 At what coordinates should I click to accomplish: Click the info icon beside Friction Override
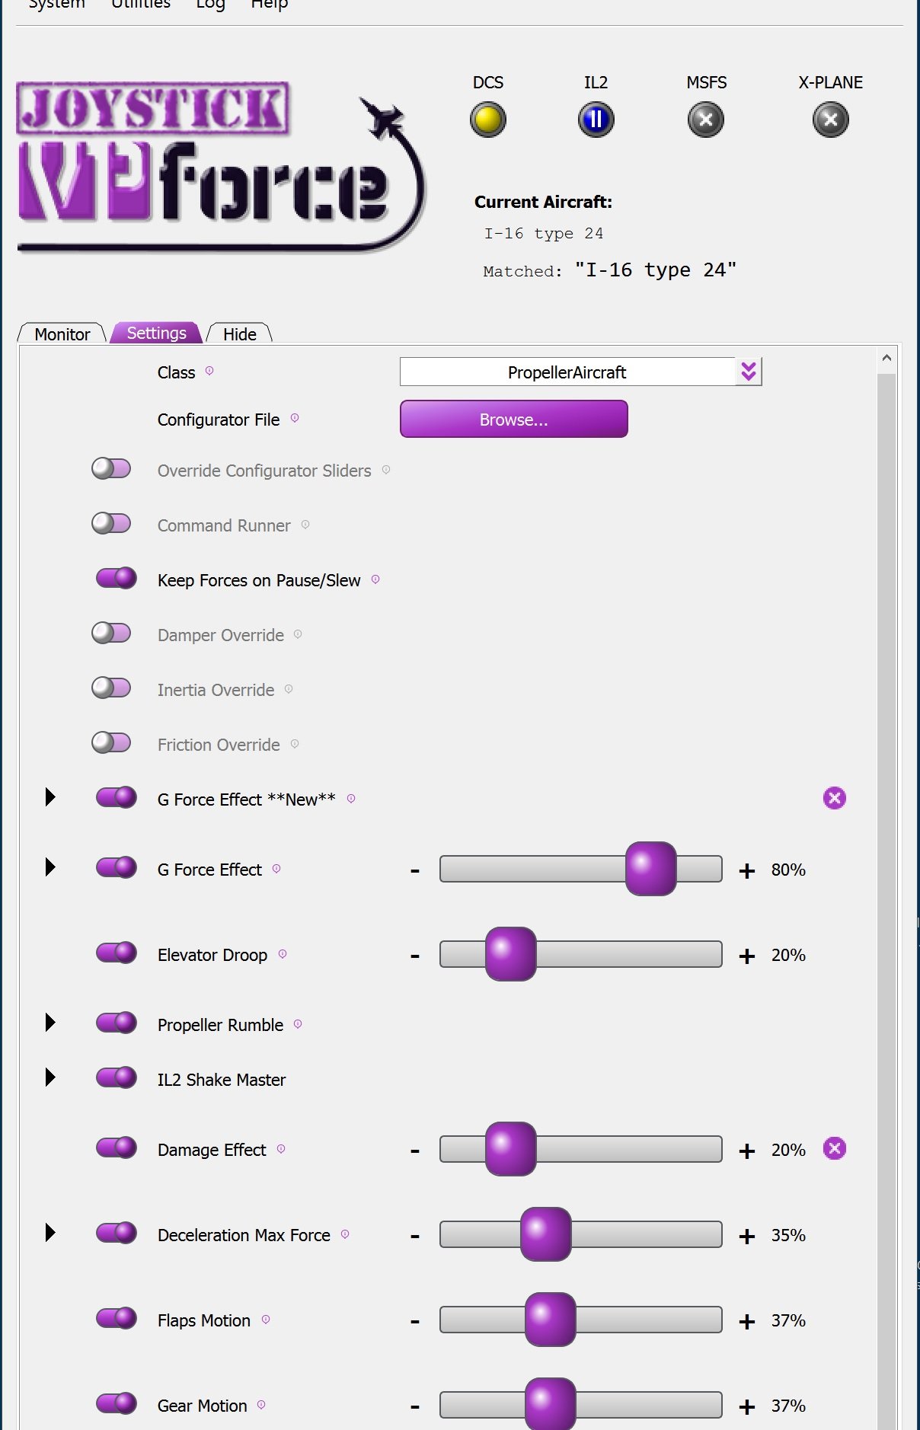(x=295, y=744)
